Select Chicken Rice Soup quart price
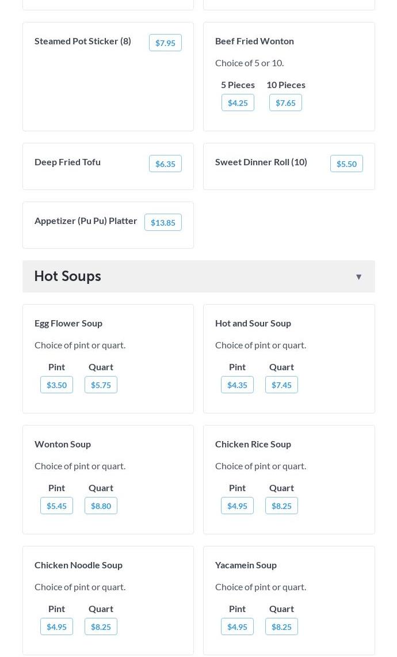The width and height of the screenshot is (397, 657). tap(281, 506)
